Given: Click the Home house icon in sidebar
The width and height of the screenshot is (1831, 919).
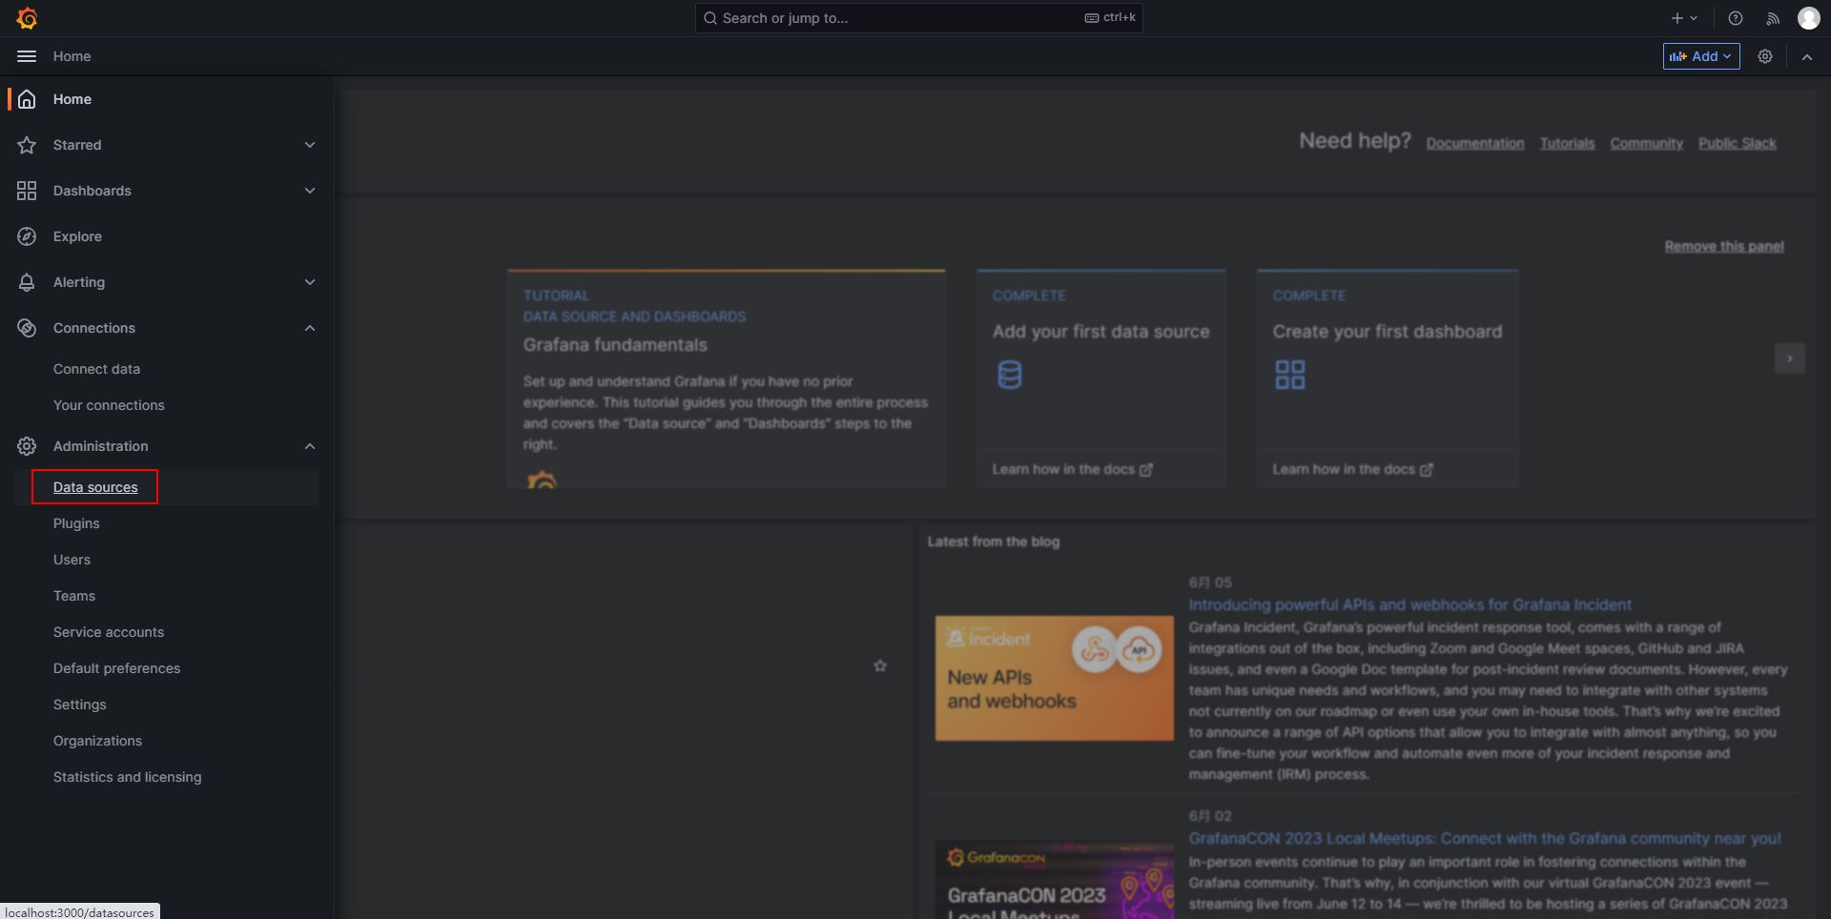Looking at the screenshot, I should click(x=27, y=99).
